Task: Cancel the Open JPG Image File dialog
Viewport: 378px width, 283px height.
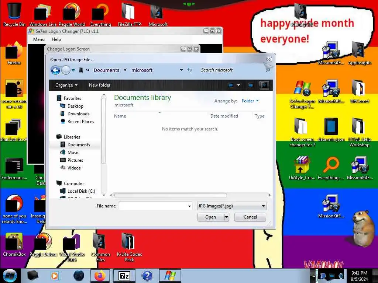Action: (250, 217)
